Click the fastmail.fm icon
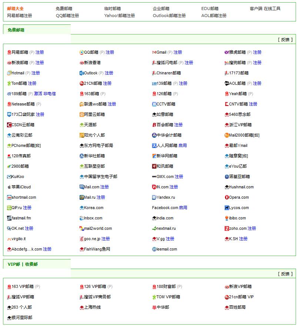This screenshot has height=326, width=299. (x=9, y=218)
